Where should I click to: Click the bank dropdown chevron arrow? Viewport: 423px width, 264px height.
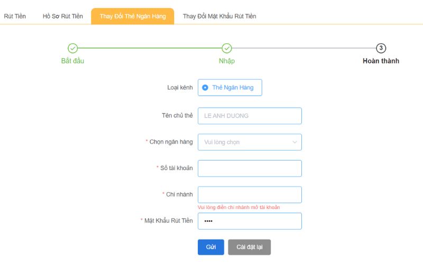295,142
